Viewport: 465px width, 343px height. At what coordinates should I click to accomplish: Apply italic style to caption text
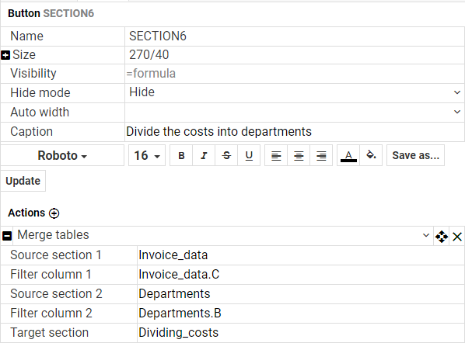[204, 155]
